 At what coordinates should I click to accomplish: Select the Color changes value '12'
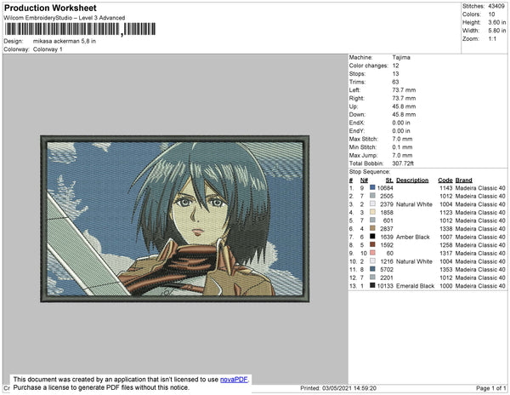(x=395, y=66)
